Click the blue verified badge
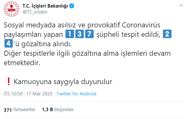Image resolution: width=186 pixels, height=119 pixels. tap(71, 6)
